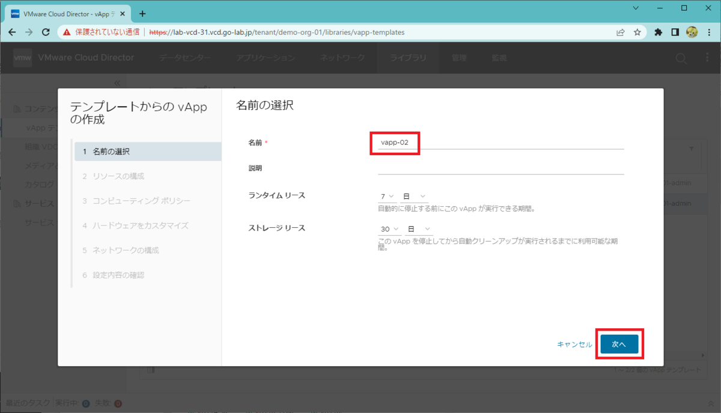Open a new browser tab
This screenshot has height=413, width=721.
[142, 13]
